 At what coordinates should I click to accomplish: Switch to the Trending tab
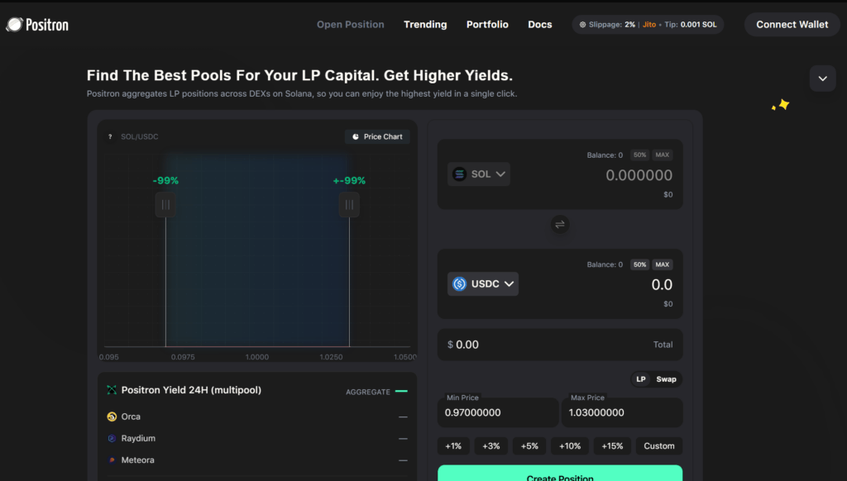coord(425,24)
